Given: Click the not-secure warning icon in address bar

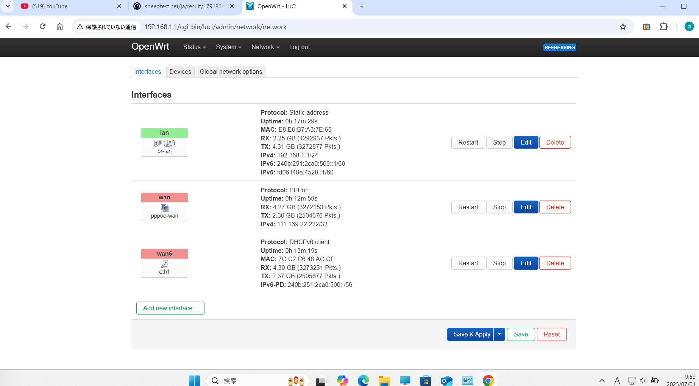Looking at the screenshot, I should (x=80, y=27).
